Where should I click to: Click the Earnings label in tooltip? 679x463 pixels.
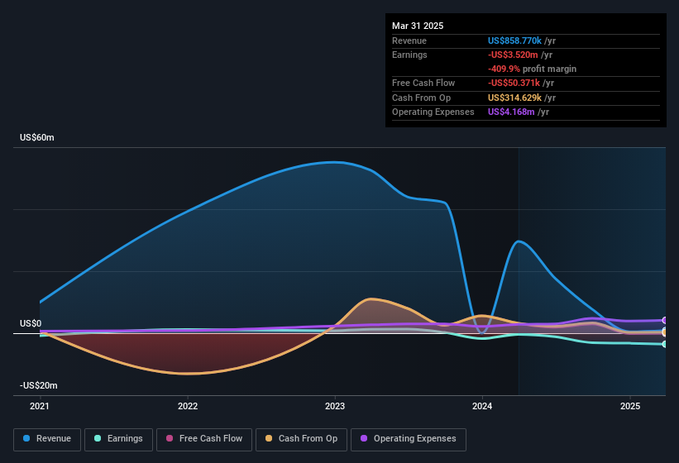[x=409, y=55]
